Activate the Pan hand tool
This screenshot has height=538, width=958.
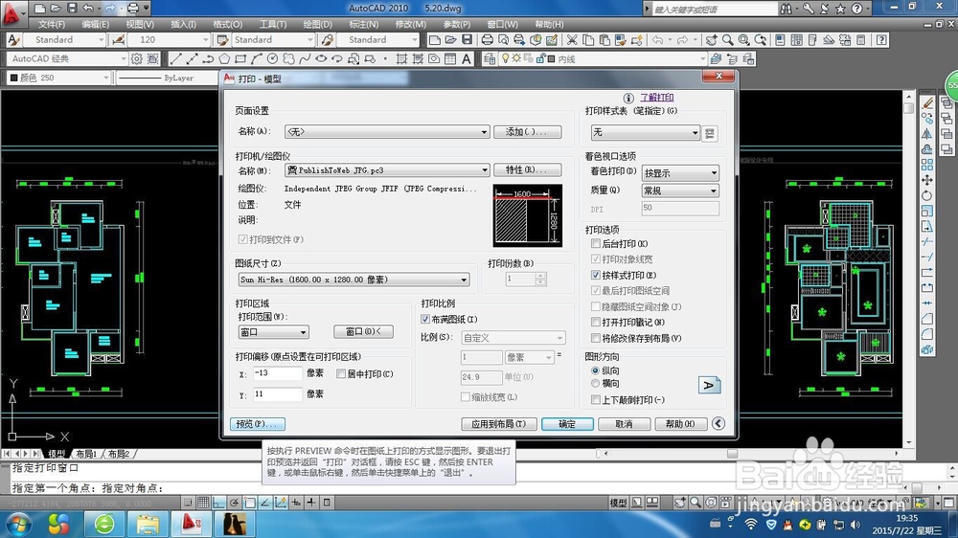(711, 39)
